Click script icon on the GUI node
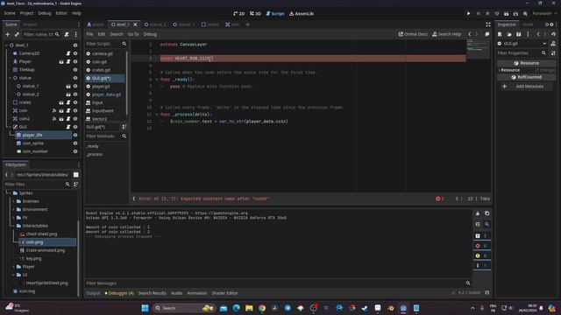This screenshot has height=315, width=561. (x=68, y=127)
